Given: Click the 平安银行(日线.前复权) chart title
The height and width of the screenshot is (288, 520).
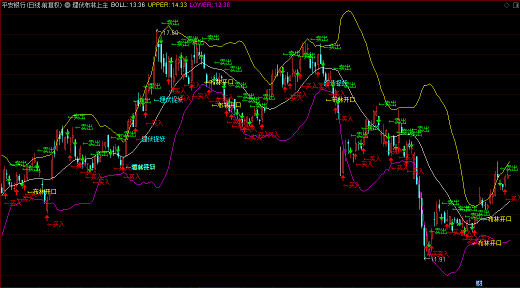Looking at the screenshot, I should point(33,5).
